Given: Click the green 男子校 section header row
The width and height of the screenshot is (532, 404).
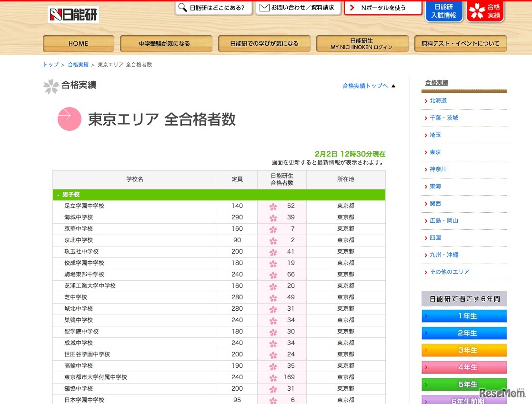Looking at the screenshot, I should [x=219, y=195].
